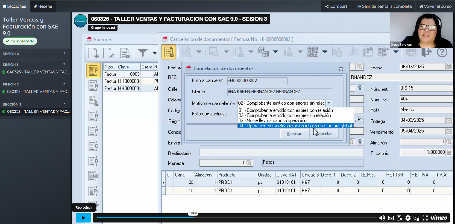This screenshot has height=224, width=455.
Task: Click Salir de pantalla completa
Action: point(384,6)
